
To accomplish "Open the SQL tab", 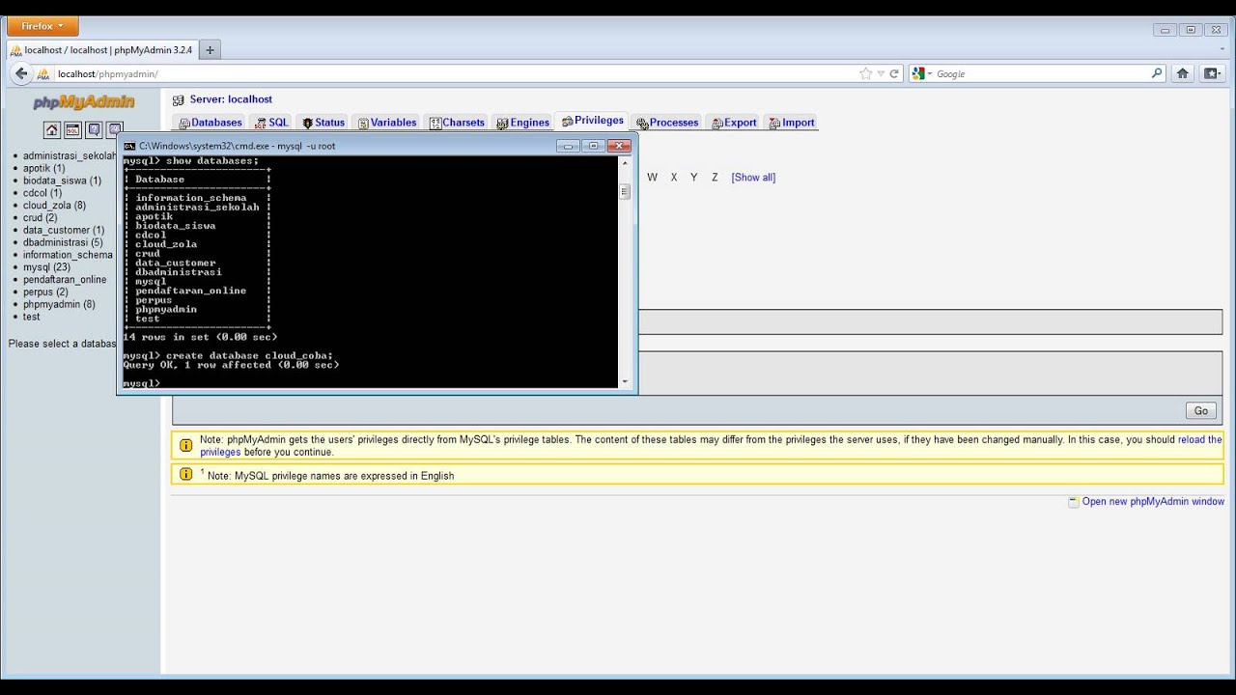I will [x=272, y=123].
